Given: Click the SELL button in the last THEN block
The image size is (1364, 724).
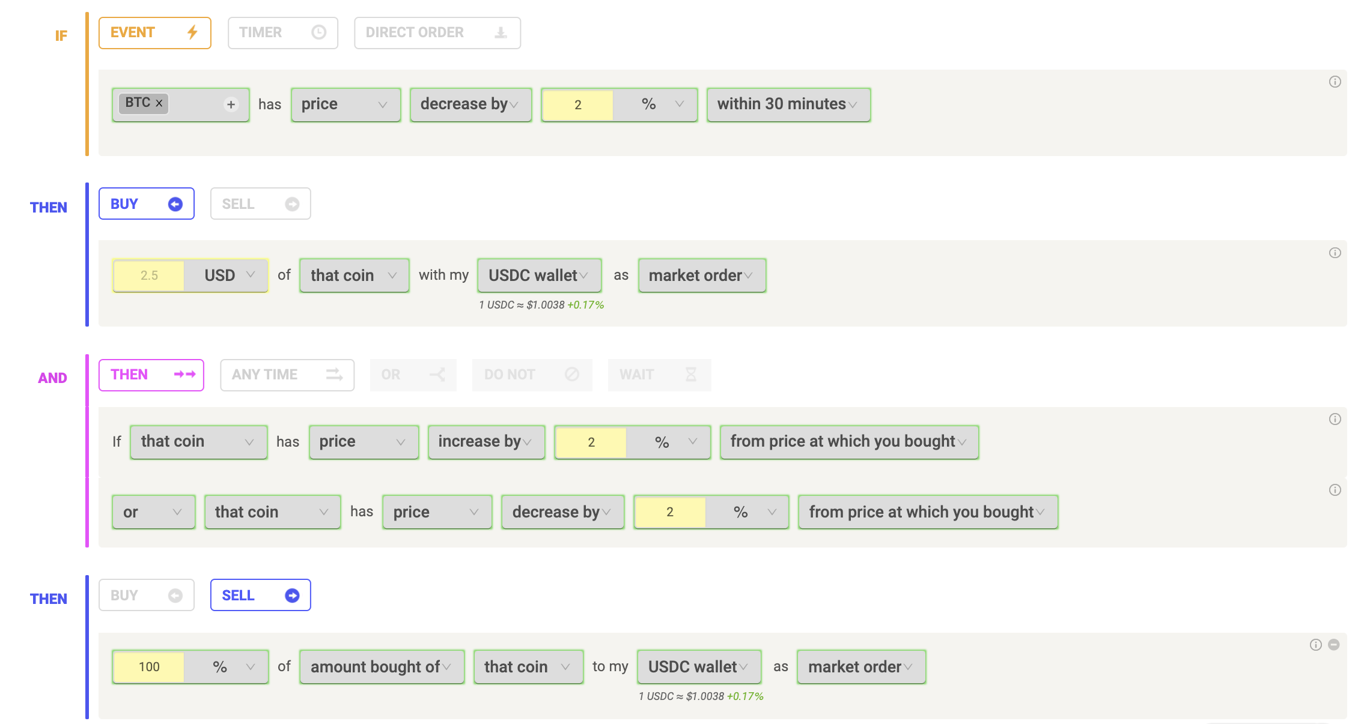Looking at the screenshot, I should pos(260,594).
